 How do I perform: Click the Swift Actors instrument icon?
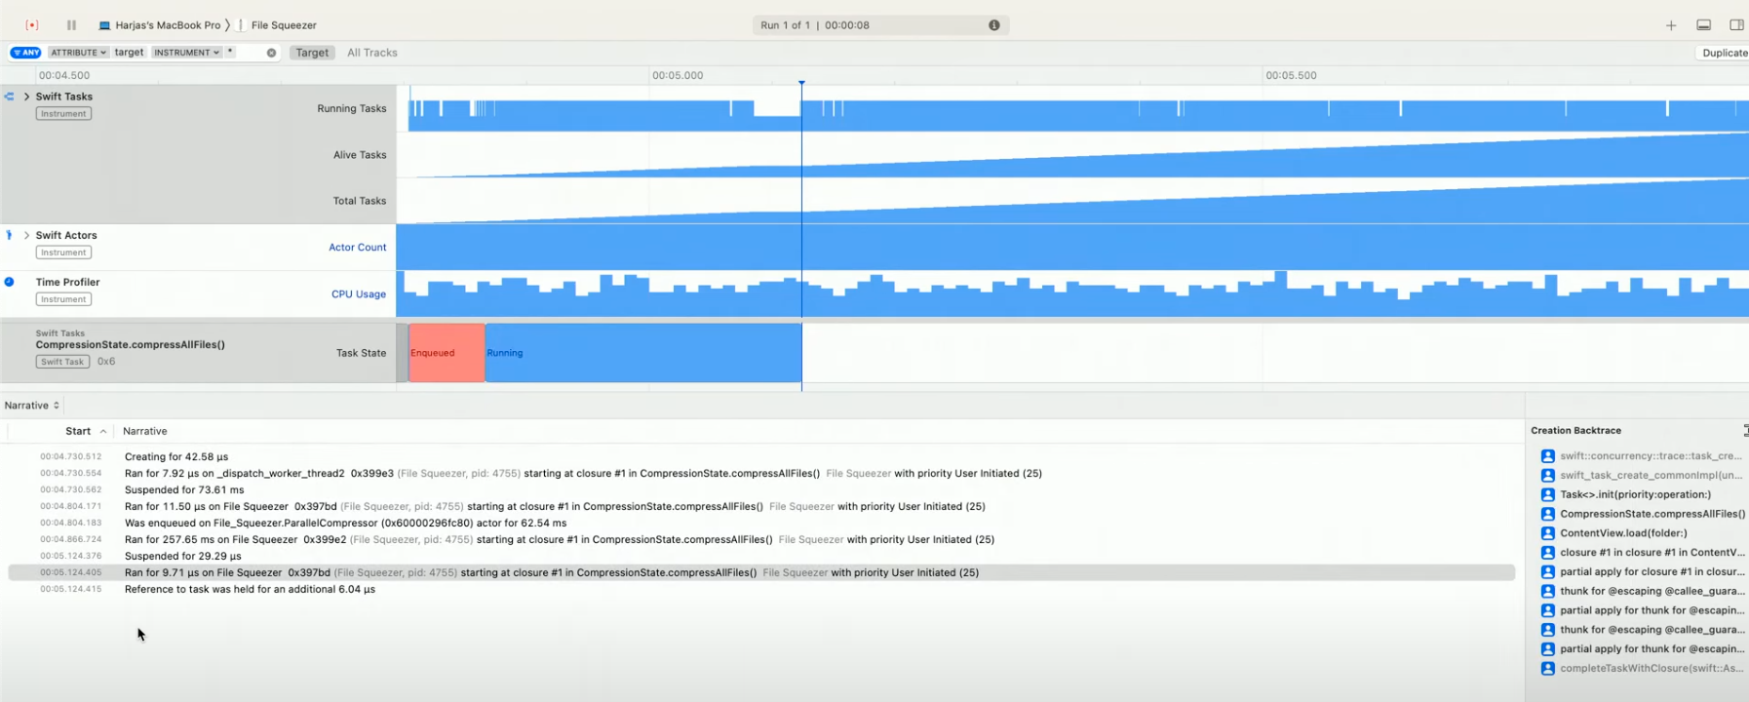9,235
